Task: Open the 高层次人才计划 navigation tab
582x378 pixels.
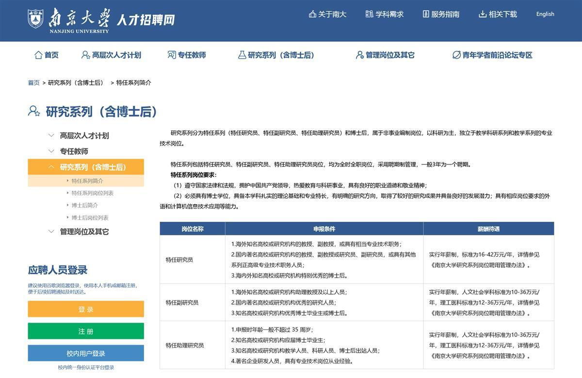Action: [116, 55]
